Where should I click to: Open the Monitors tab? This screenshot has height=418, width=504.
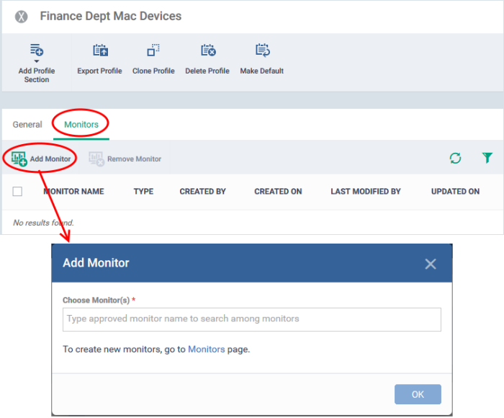click(x=81, y=125)
